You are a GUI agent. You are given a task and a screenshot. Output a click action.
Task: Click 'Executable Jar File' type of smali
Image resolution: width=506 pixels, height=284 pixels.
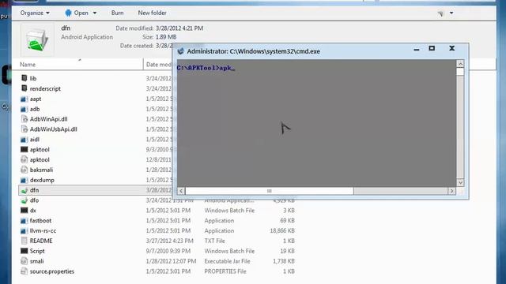227,261
